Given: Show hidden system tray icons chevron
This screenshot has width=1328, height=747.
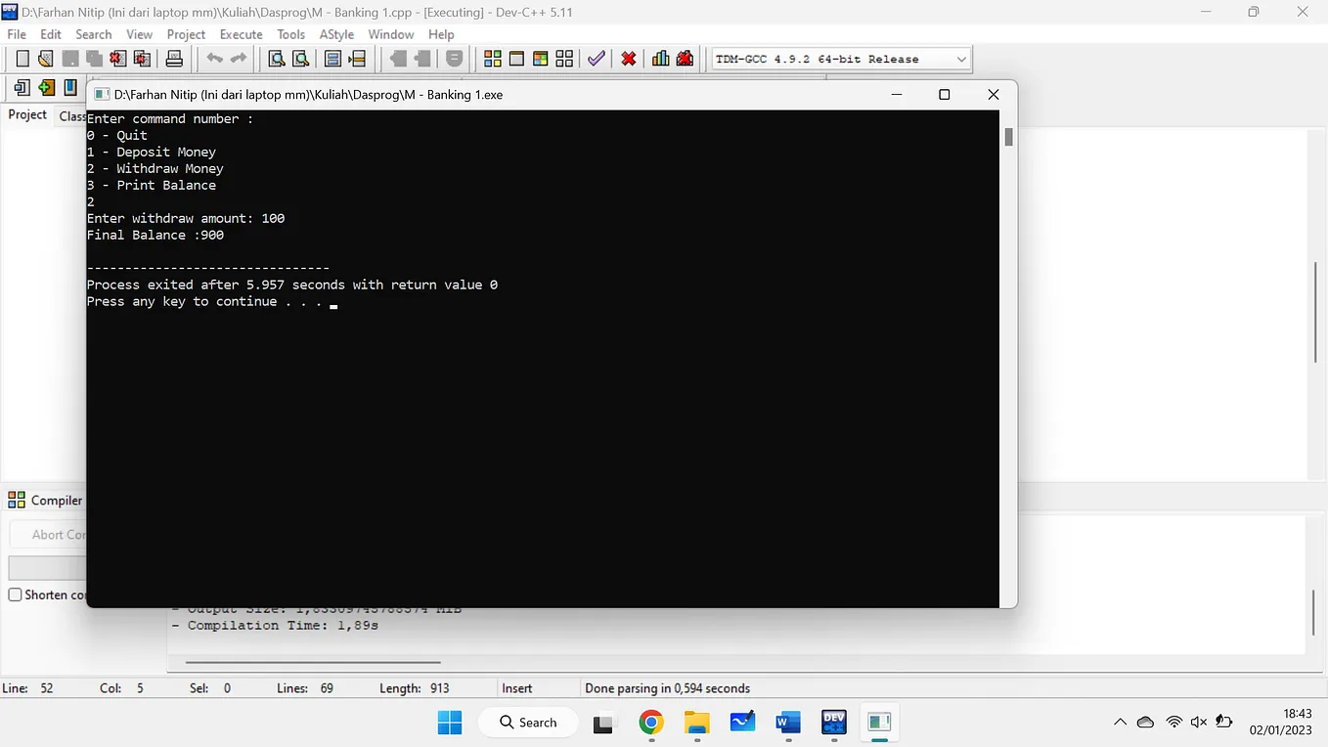Looking at the screenshot, I should pos(1120,723).
